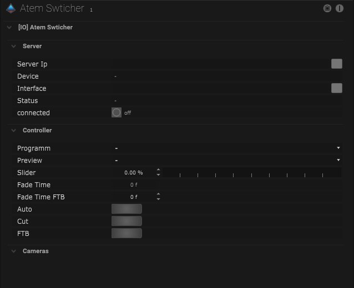Click the FTB button
Image resolution: width=354 pixels, height=288 pixels.
click(127, 233)
